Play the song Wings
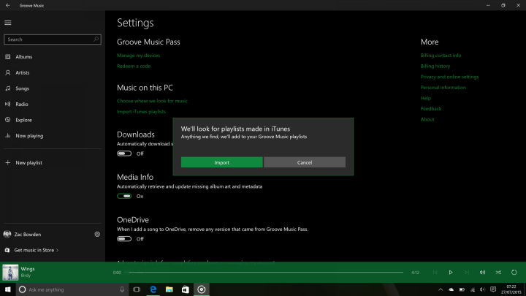 click(x=451, y=272)
